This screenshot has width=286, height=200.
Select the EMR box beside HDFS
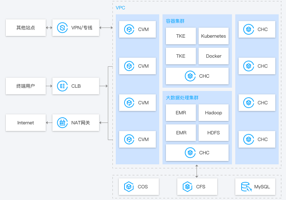(181, 133)
